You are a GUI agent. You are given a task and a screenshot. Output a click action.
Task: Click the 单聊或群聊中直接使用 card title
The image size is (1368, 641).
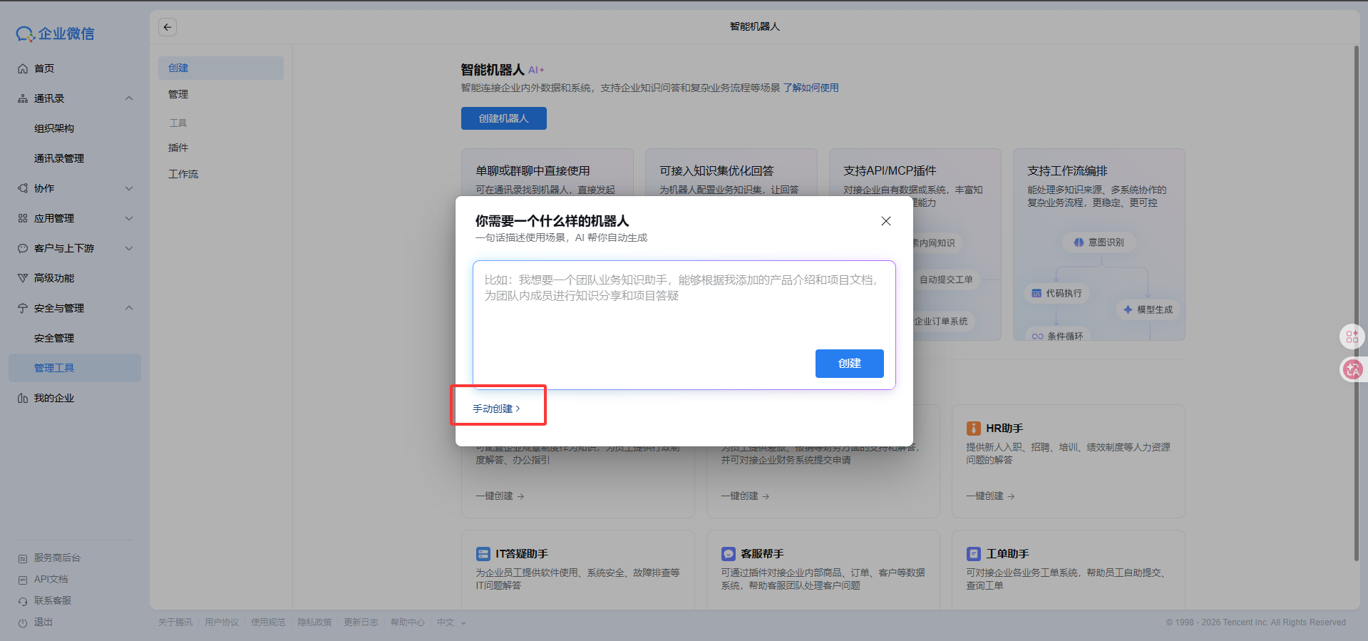[533, 171]
